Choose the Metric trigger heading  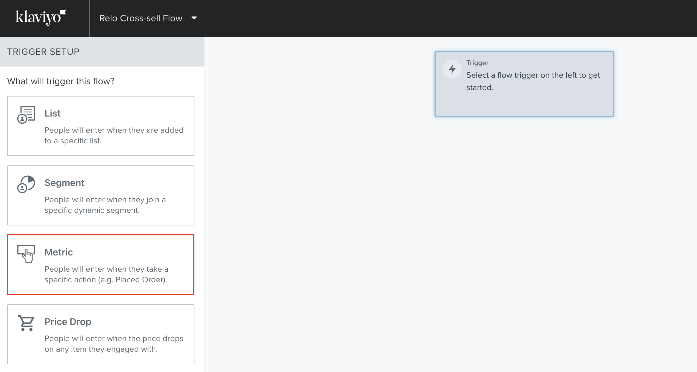tap(59, 252)
